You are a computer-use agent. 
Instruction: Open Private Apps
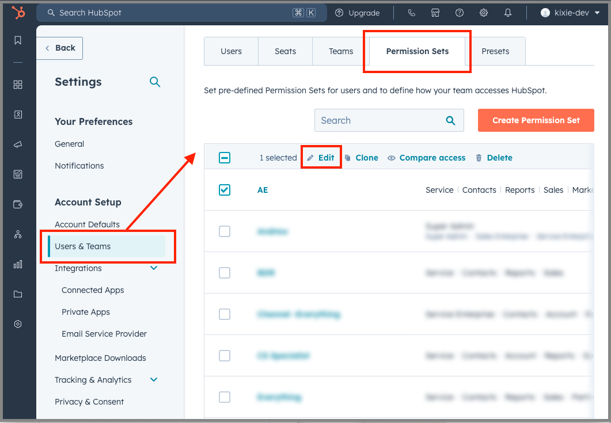click(86, 312)
